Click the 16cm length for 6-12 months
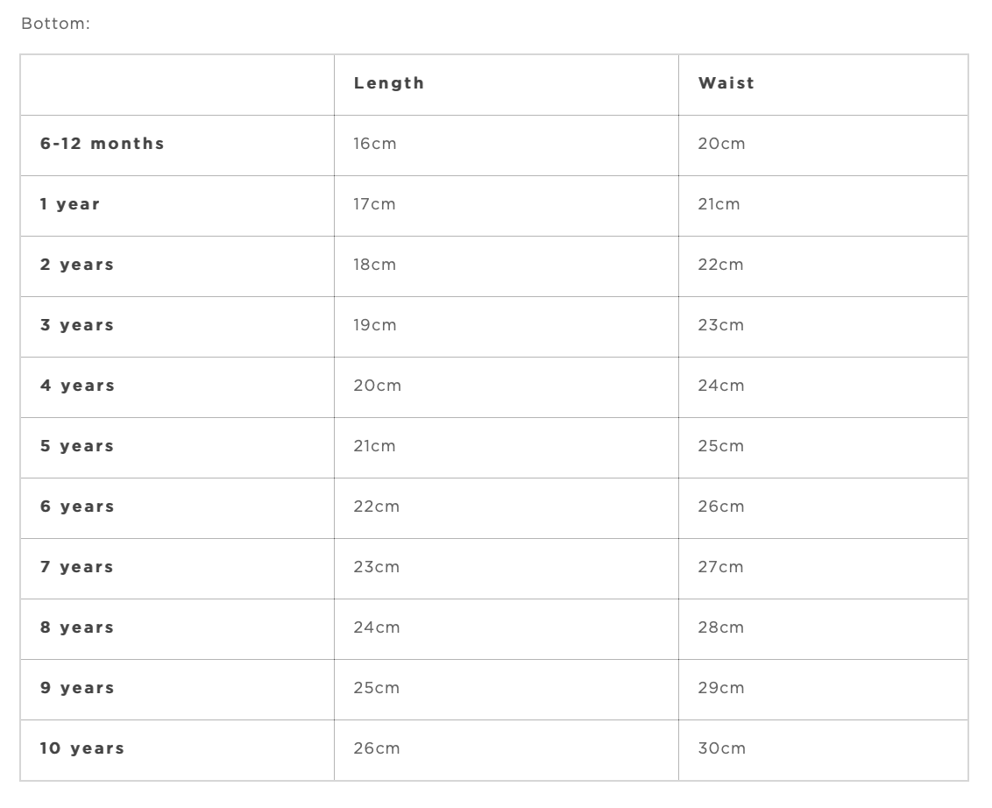The image size is (992, 808). (375, 144)
